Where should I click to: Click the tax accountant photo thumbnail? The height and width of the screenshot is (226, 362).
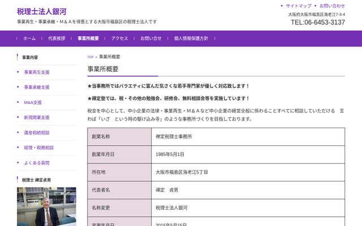point(46,207)
